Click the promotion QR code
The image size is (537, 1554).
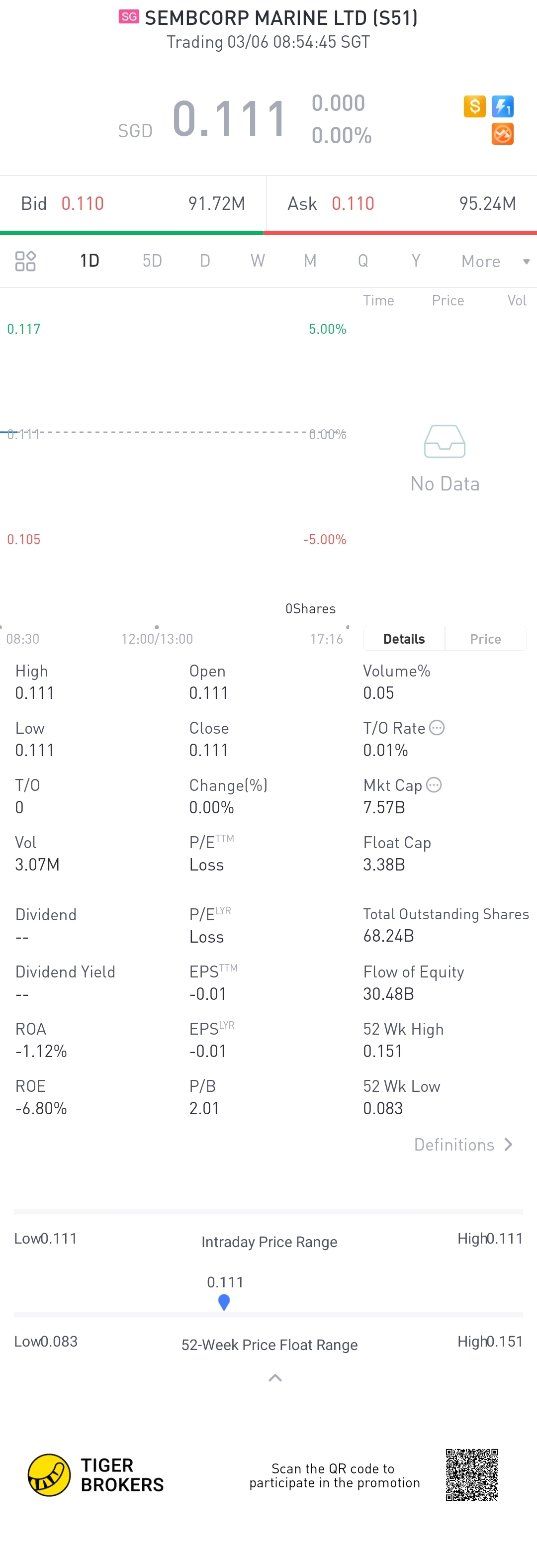[x=471, y=1474]
